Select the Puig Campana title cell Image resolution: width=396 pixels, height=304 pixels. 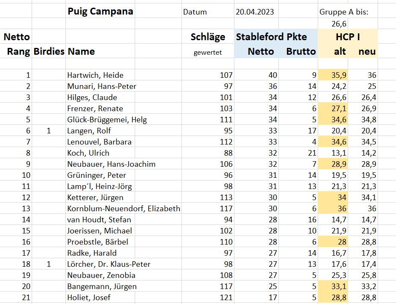[x=100, y=12]
